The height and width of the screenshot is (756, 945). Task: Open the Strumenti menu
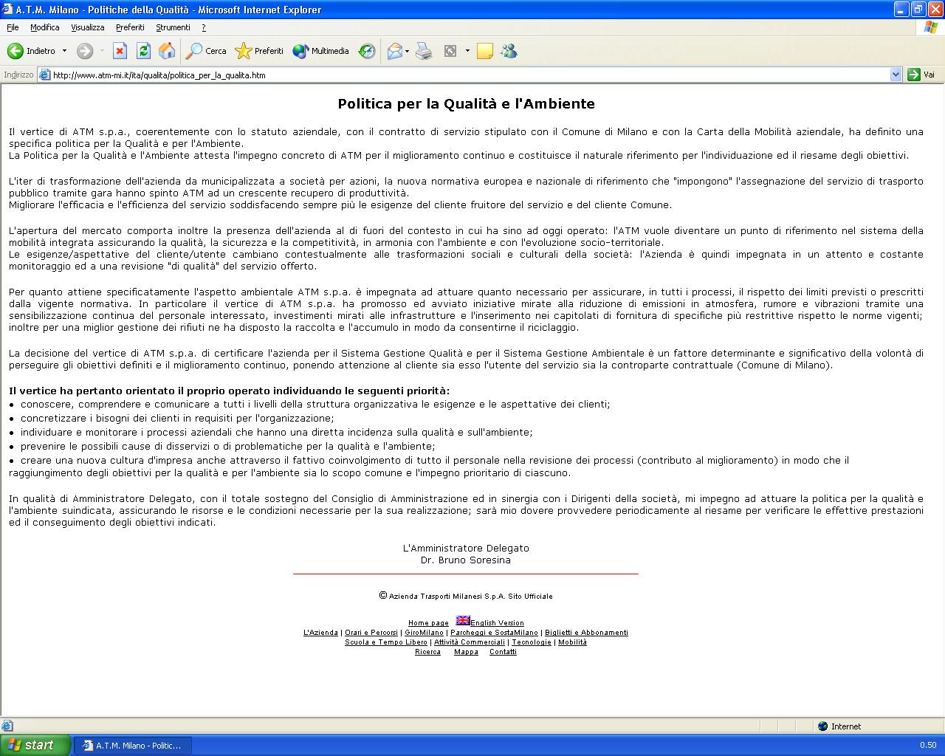click(x=173, y=27)
